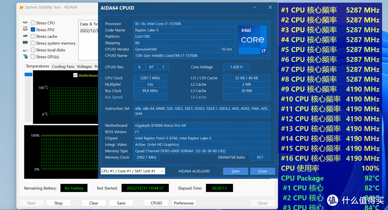The height and width of the screenshot is (210, 388).
Task: Click the No battery status field
Action: pyautogui.click(x=74, y=188)
